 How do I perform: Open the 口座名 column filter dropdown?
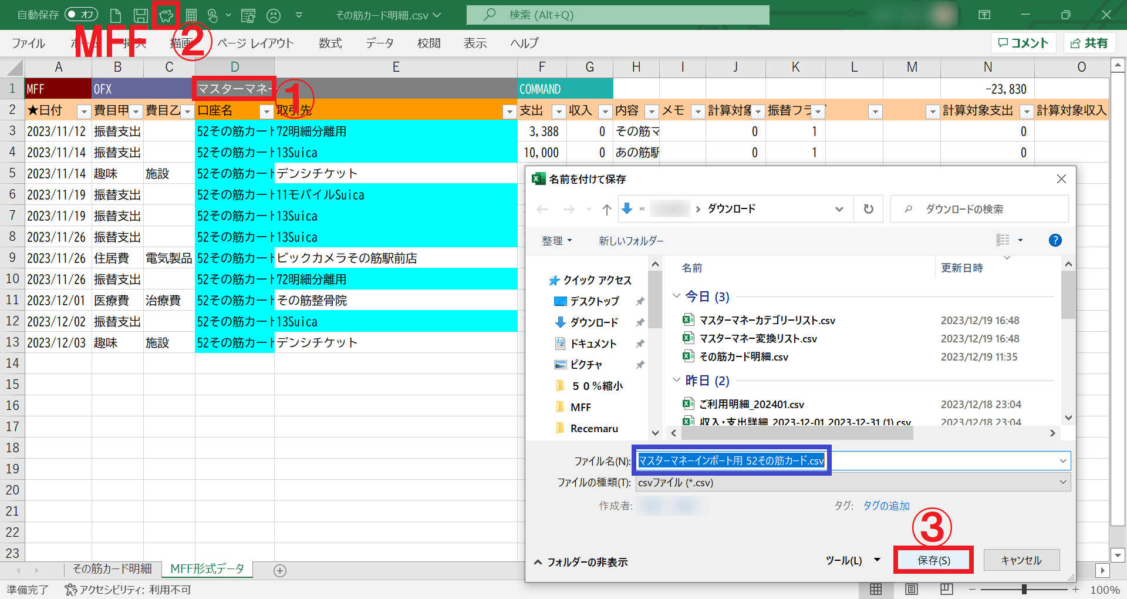[266, 111]
